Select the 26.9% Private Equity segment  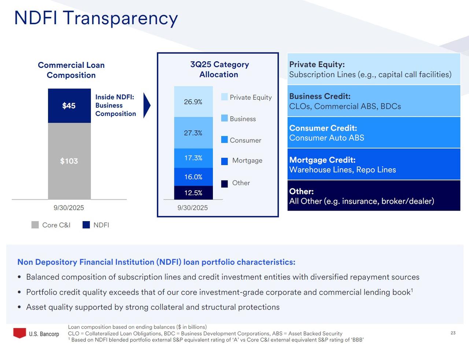(193, 102)
